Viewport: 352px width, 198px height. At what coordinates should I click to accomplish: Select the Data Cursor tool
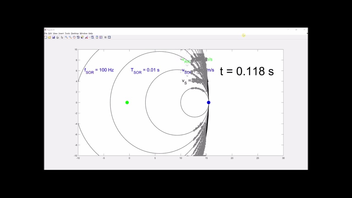(x=82, y=37)
